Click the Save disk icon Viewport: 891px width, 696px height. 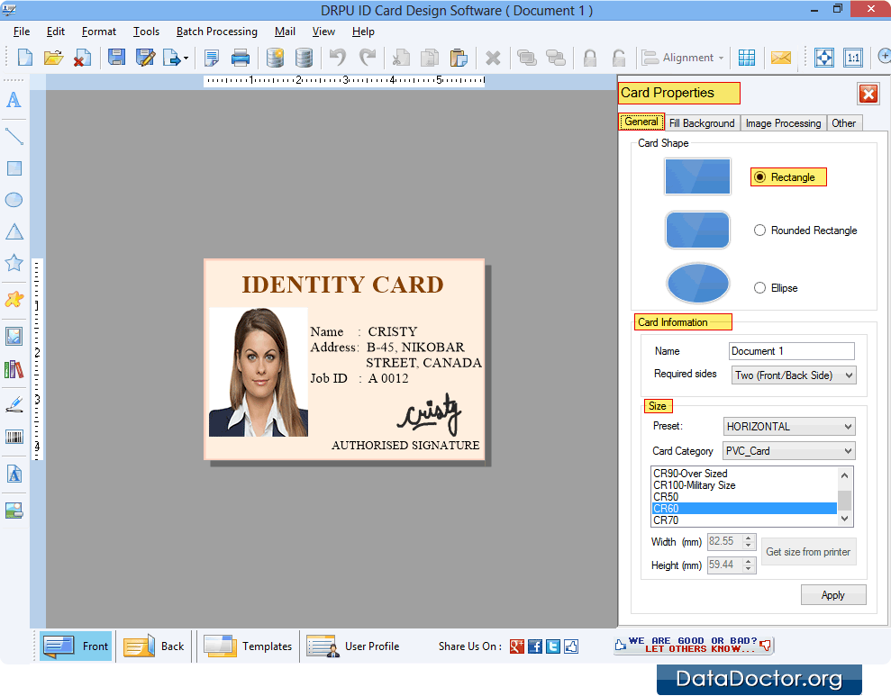point(116,58)
